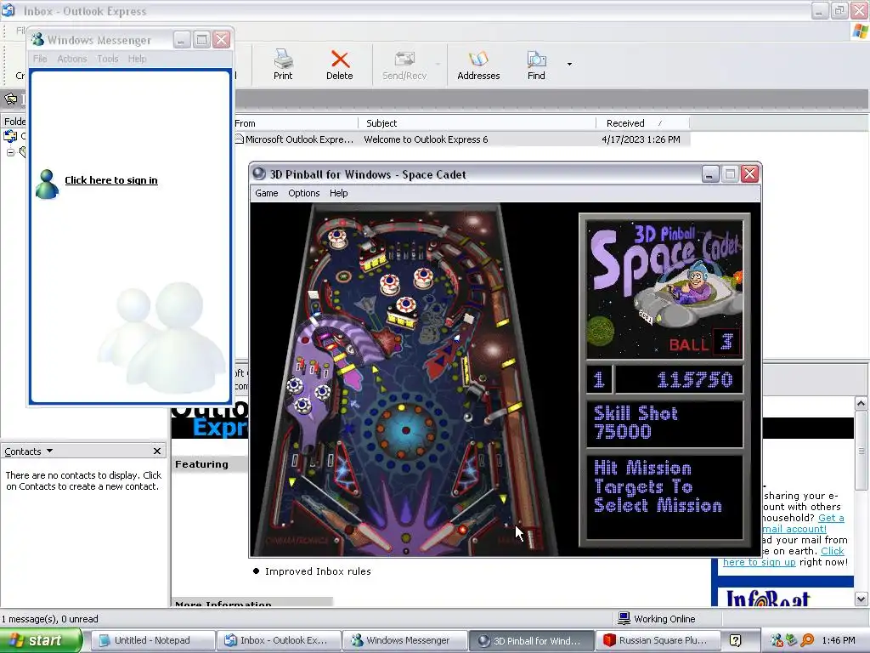Switch to Untitled - Notepad on the taskbar

pyautogui.click(x=152, y=640)
